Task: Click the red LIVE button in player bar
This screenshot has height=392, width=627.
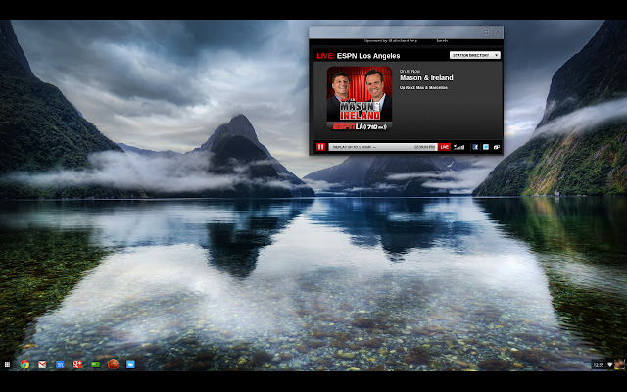Action: [444, 147]
